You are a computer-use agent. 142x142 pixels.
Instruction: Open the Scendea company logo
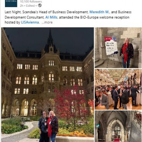[11, 3]
